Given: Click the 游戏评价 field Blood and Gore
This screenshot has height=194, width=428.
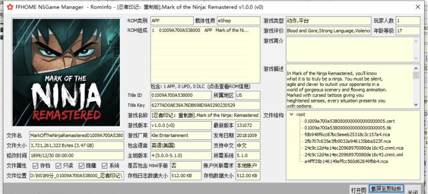Looking at the screenshot, I should [x=328, y=31].
